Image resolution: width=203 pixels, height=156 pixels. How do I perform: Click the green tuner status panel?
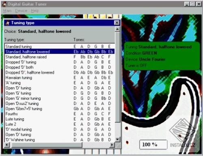(162, 56)
